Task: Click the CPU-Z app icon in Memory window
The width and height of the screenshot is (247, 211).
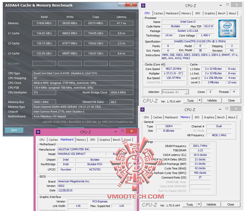Action: click(142, 110)
